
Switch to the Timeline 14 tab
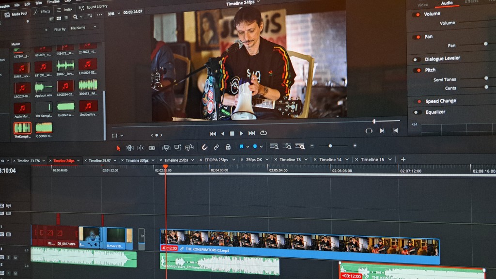[x=330, y=160]
